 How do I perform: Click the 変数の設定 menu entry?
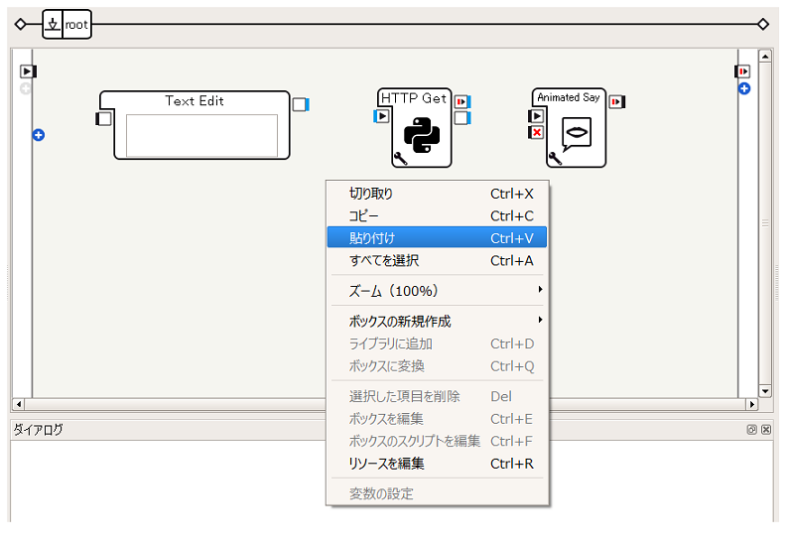coord(437,493)
